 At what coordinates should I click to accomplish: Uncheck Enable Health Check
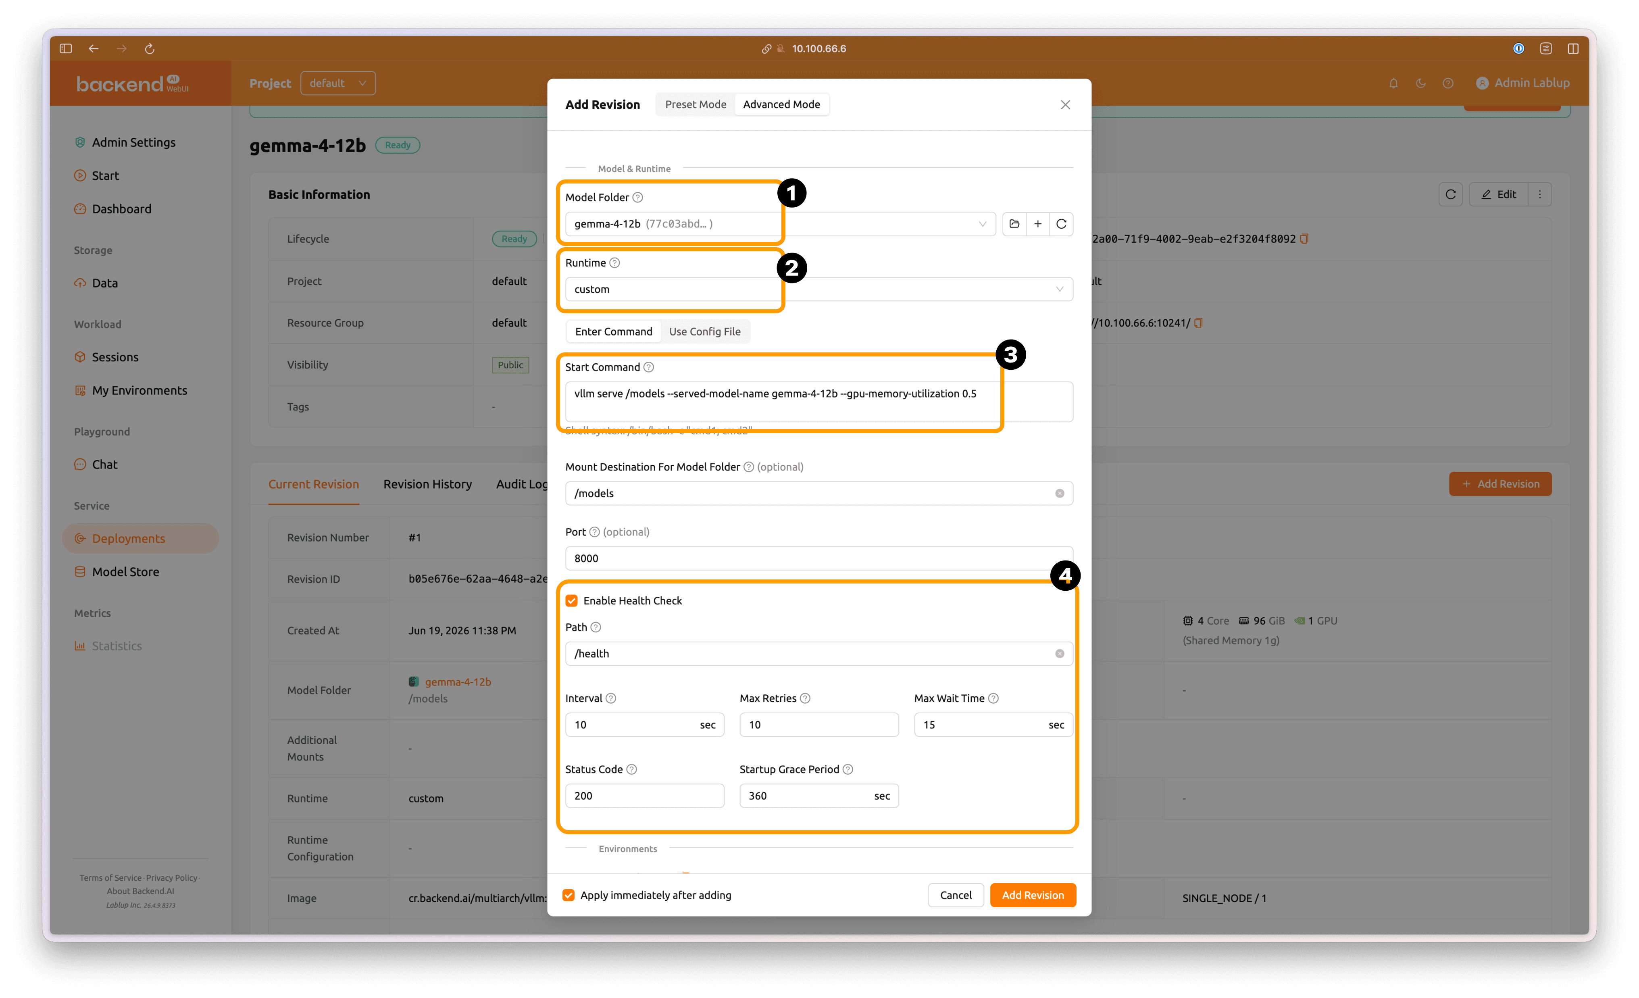pyautogui.click(x=571, y=601)
